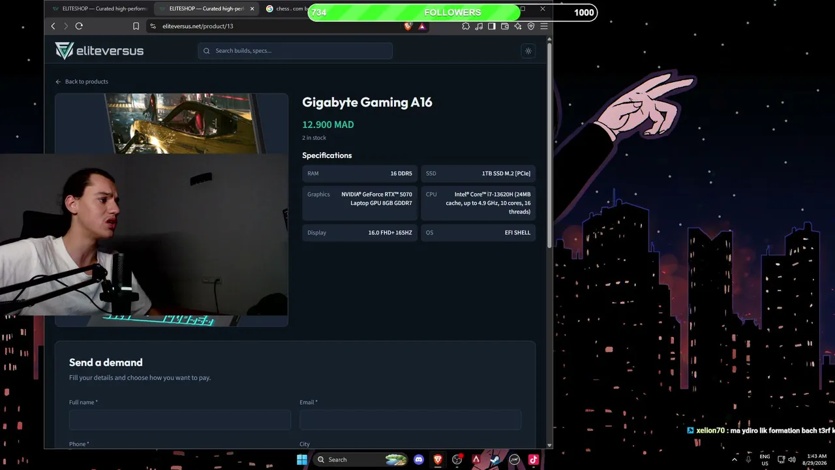Click the address bar URL
The height and width of the screenshot is (470, 835).
point(198,26)
